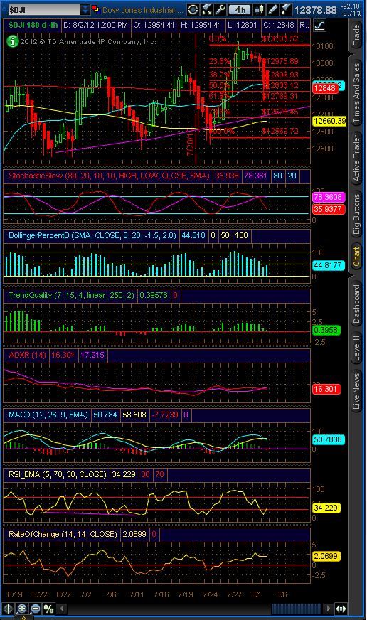Viewport: 367px width, 620px height.
Task: Click the ADXR (14) study label
Action: click(27, 355)
